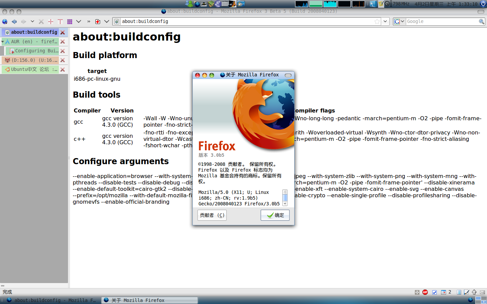487x304 pixels.
Task: Click the 版本 3.0b5 version text
Action: (x=211, y=155)
